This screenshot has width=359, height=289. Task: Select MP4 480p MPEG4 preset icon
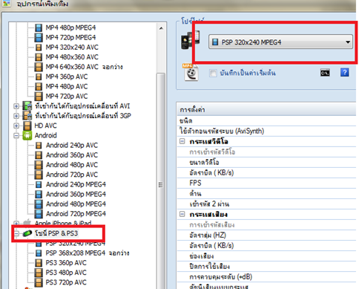39,27
